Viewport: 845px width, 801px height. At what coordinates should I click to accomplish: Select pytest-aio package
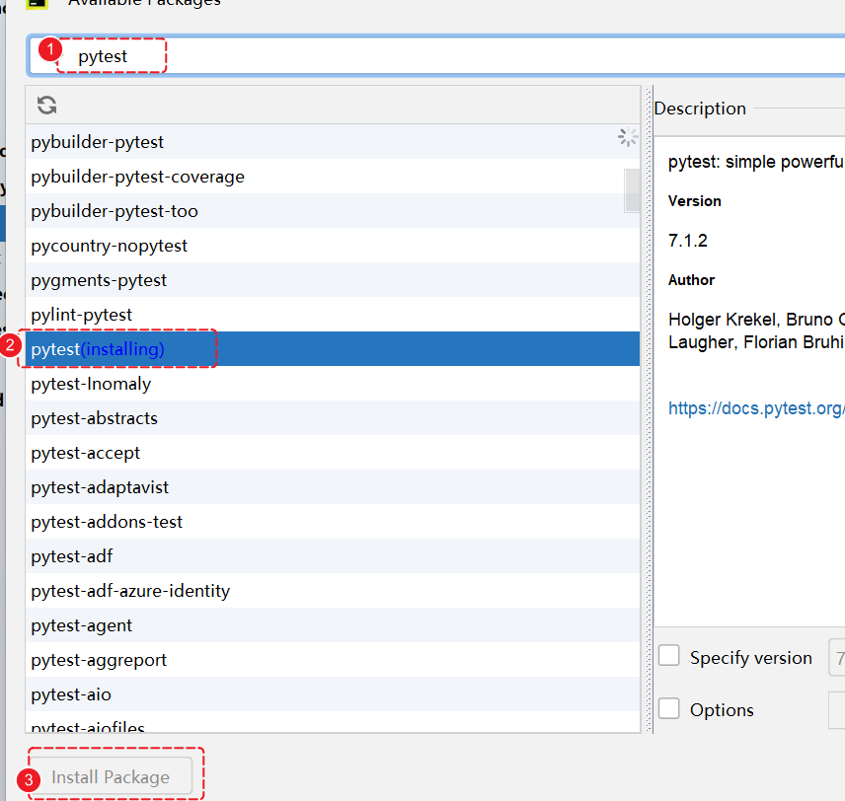tap(332, 693)
